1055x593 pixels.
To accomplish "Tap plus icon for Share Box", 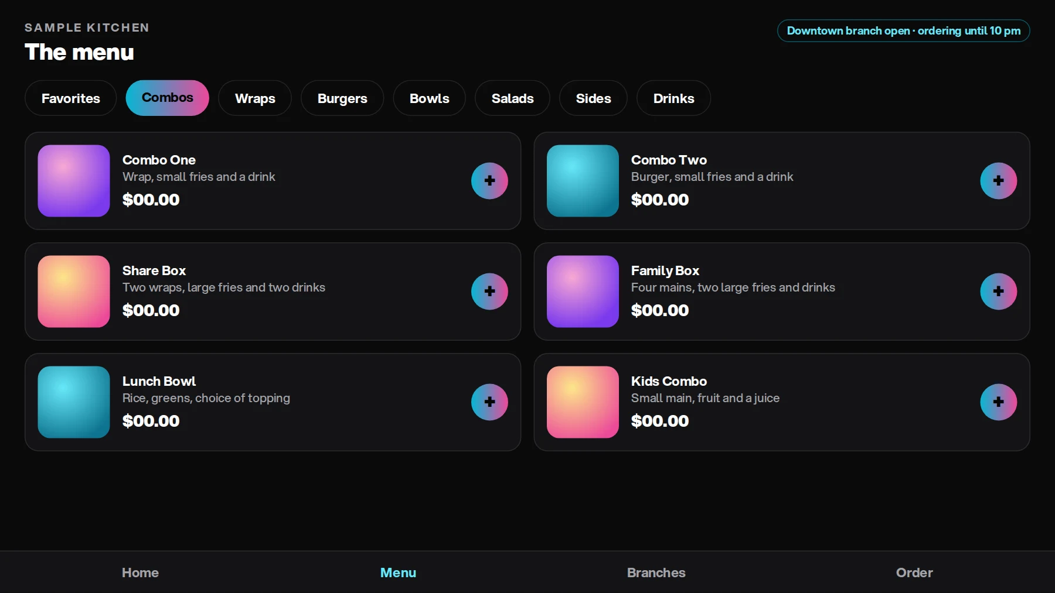I will point(489,292).
